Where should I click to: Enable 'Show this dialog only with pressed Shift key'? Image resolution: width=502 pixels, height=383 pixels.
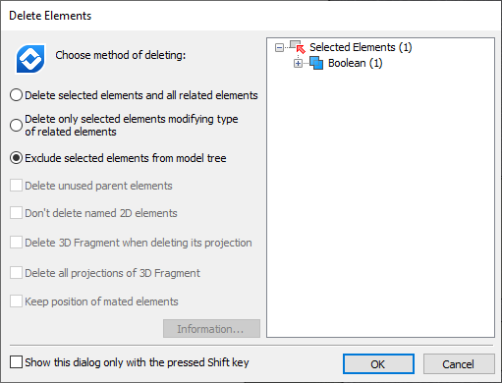16,362
